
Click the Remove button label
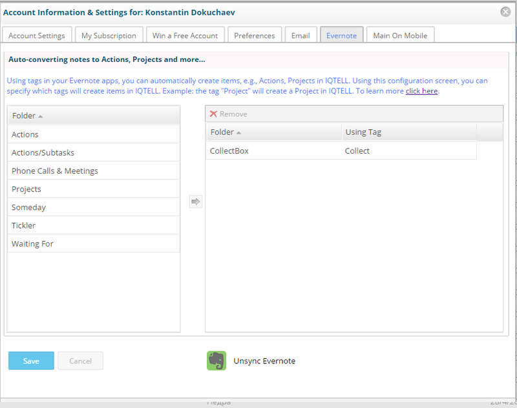(x=233, y=114)
